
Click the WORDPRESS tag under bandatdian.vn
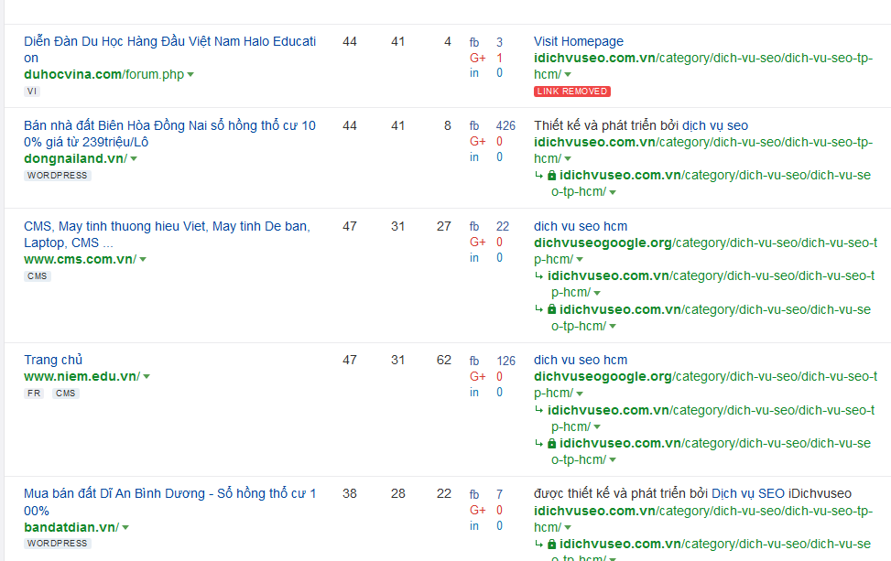(x=58, y=544)
